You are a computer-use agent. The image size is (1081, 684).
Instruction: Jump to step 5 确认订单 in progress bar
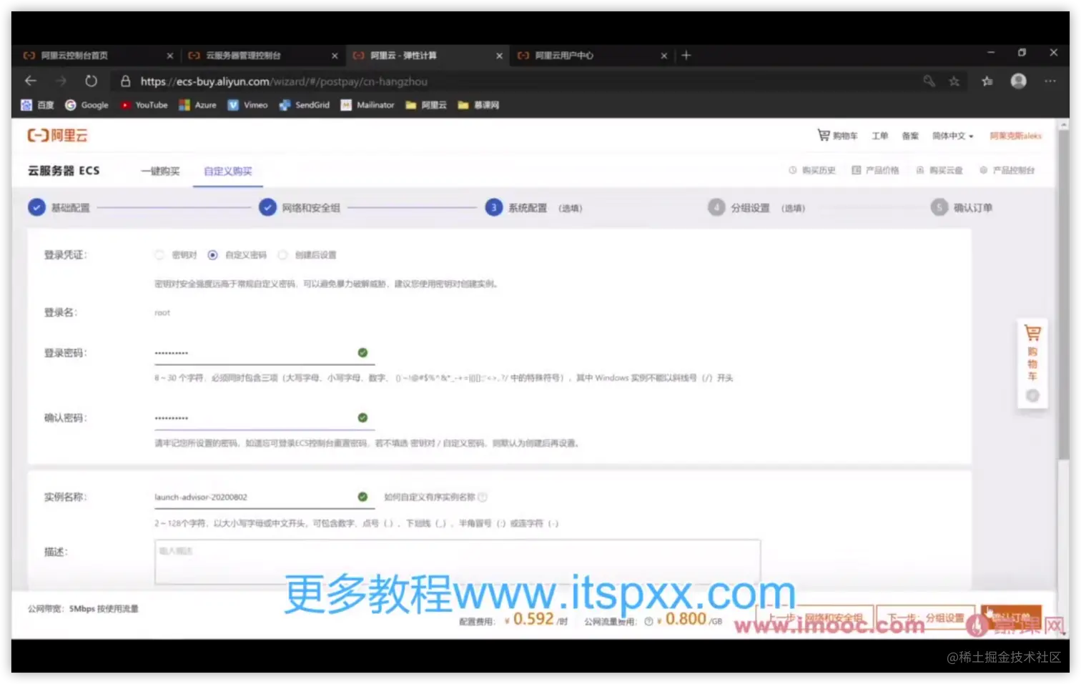tap(962, 207)
